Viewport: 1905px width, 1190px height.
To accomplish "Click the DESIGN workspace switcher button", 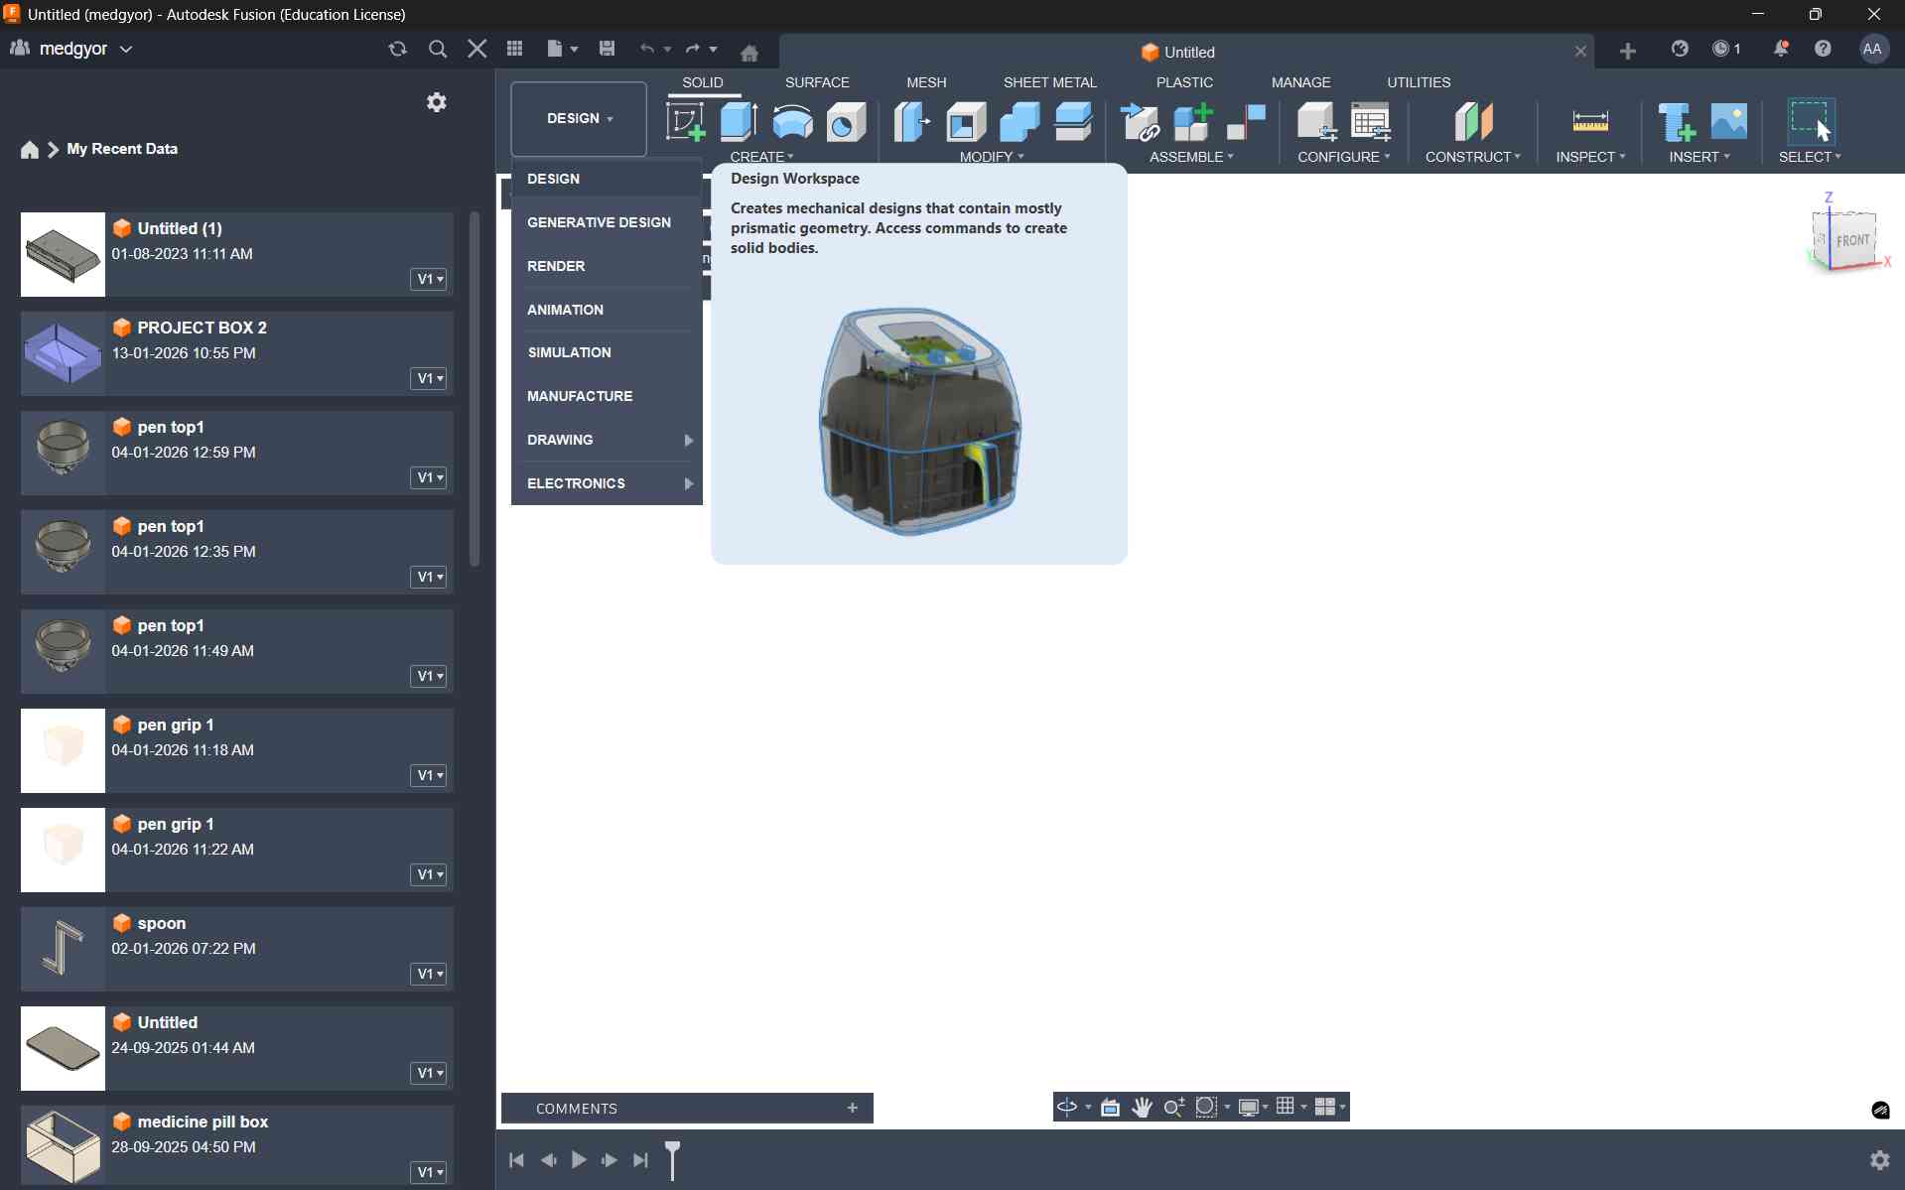I will tap(579, 118).
